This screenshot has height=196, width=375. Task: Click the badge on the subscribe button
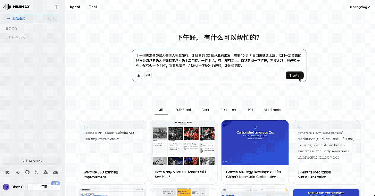[x=55, y=183]
